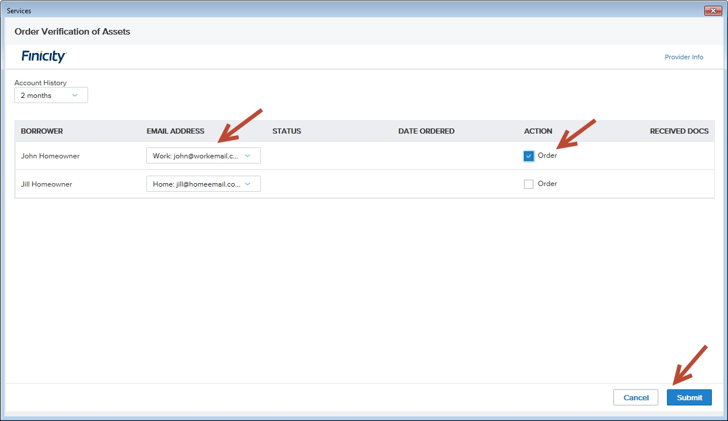Open John Homeowner's email address dropdown
This screenshot has height=421, width=728.
(203, 155)
